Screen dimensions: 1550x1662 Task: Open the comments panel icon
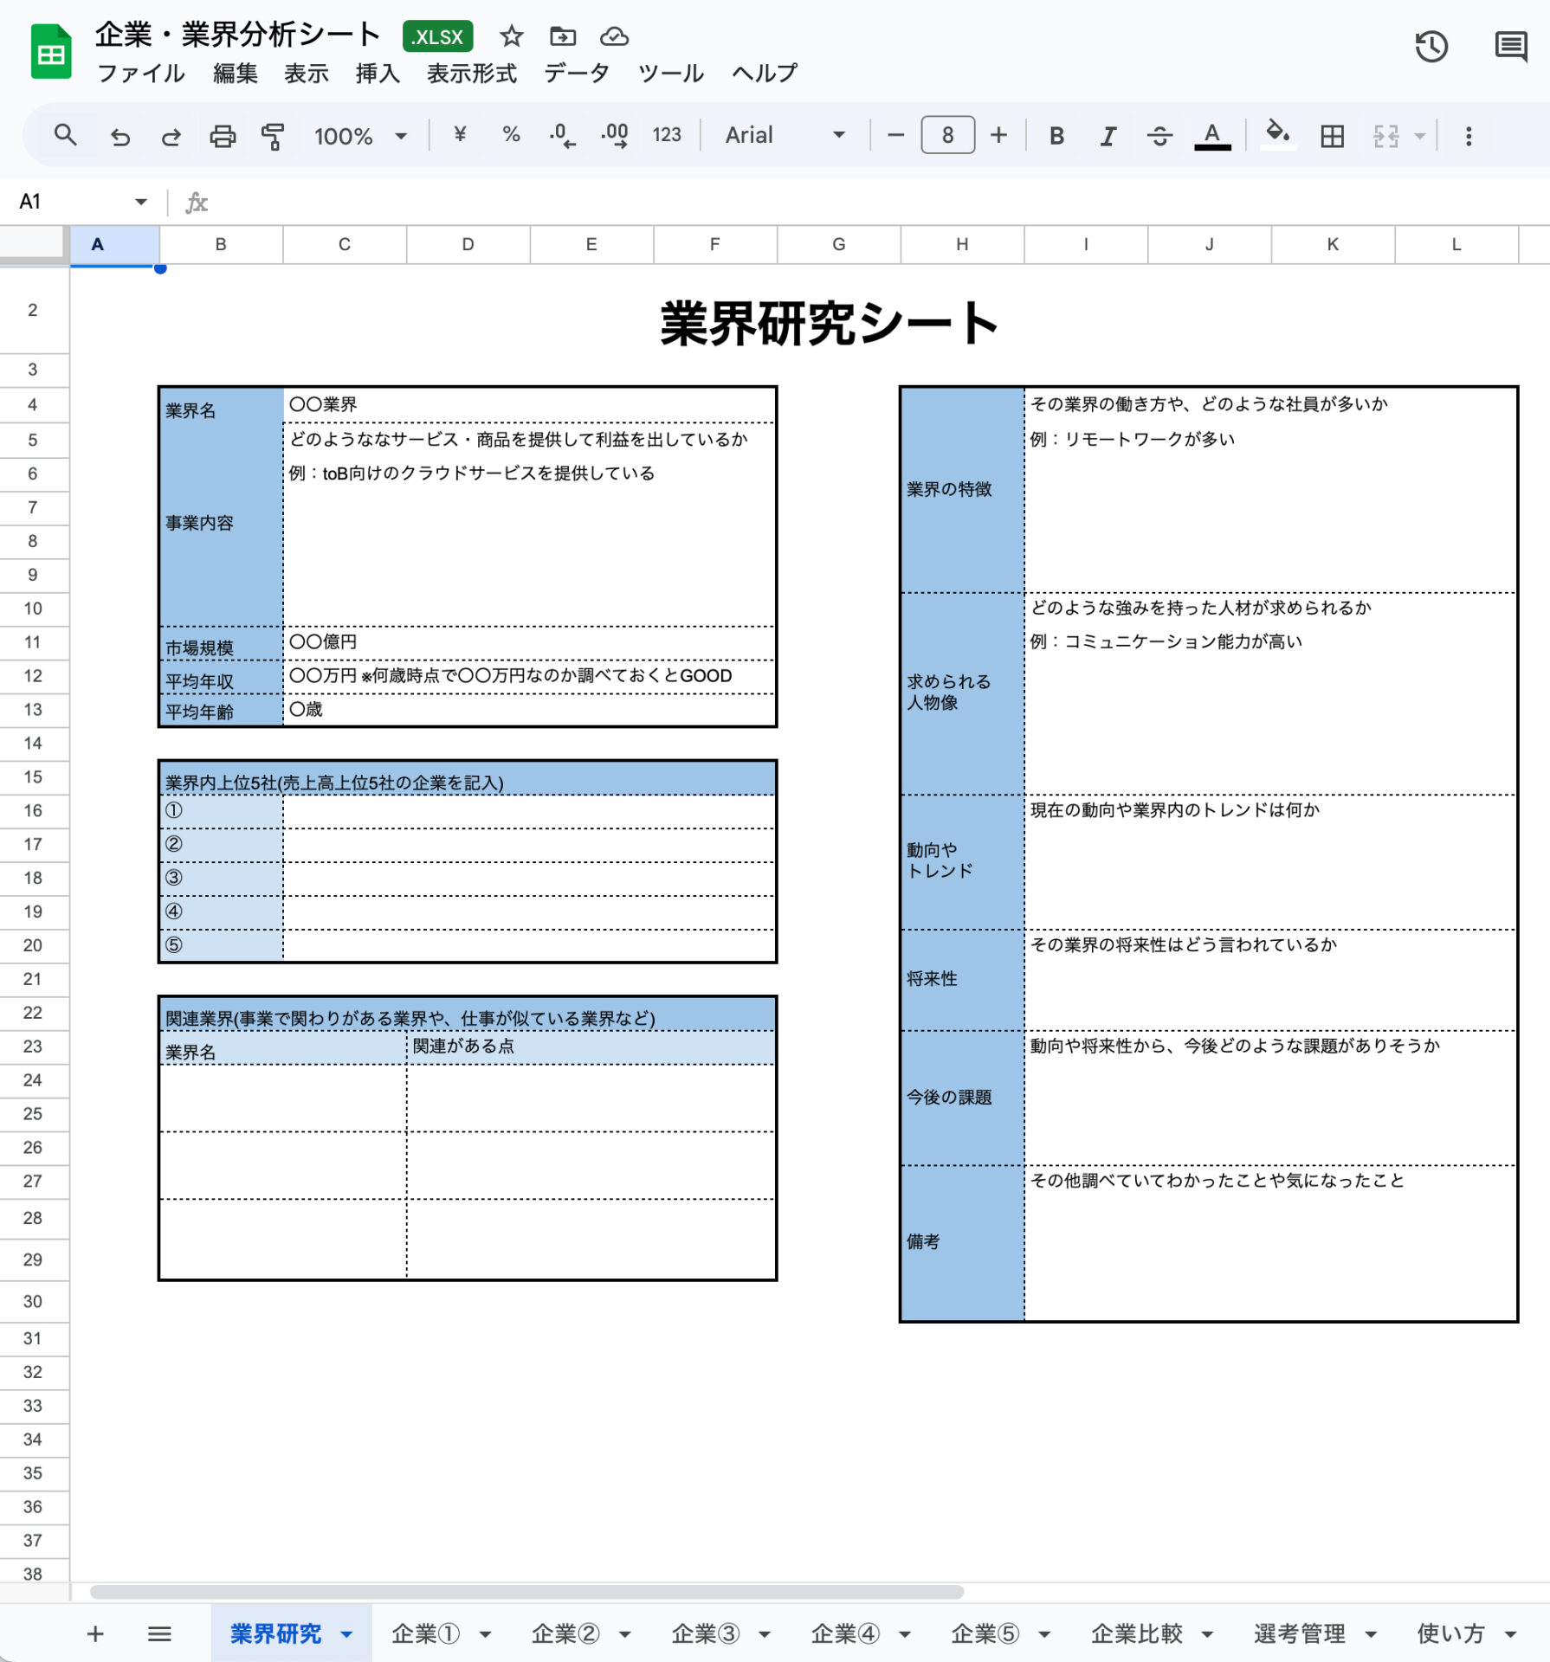(x=1511, y=46)
